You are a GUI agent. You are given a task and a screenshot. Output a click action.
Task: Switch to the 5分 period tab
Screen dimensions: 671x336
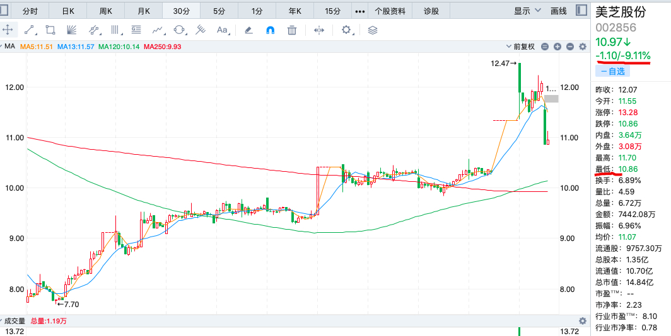[219, 11]
